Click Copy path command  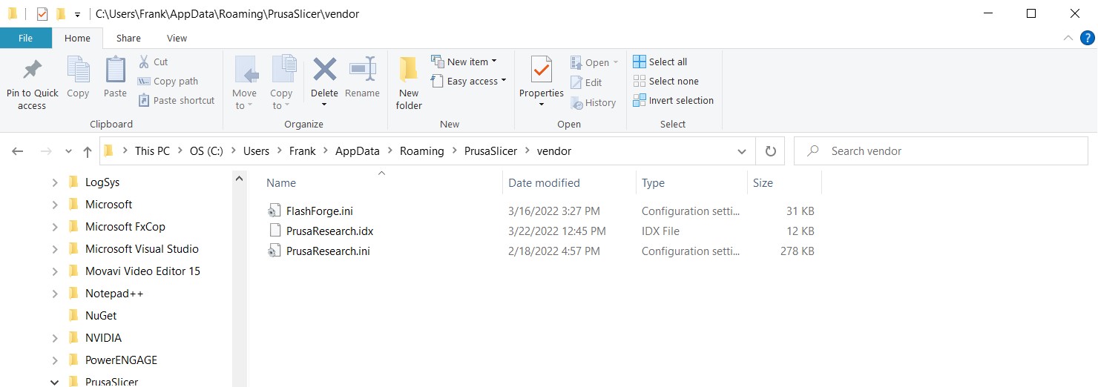coord(168,82)
